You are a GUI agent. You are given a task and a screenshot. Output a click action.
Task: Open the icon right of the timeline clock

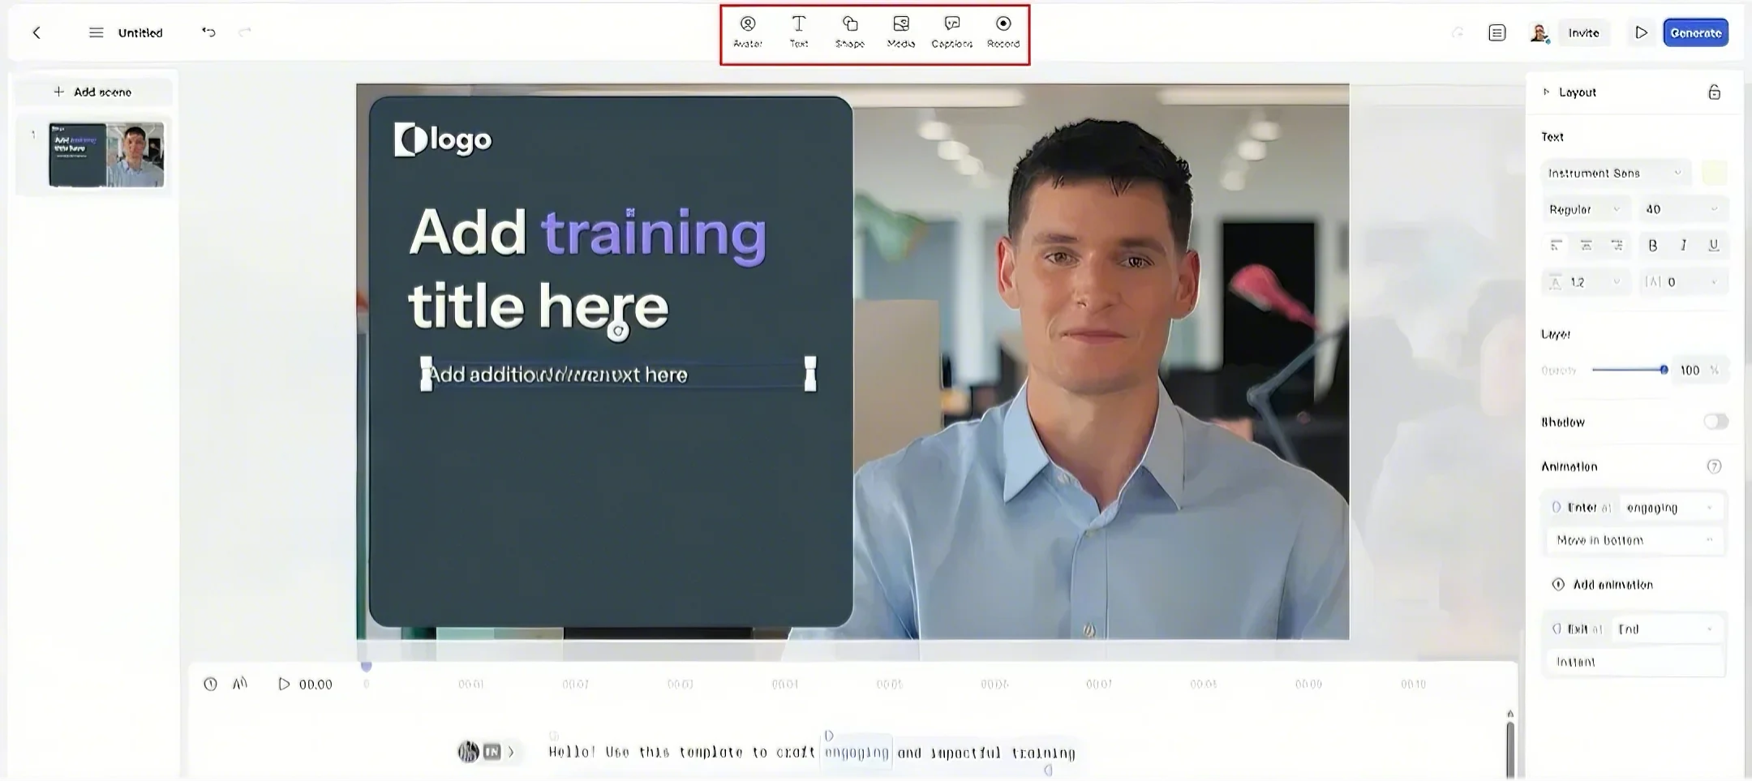pyautogui.click(x=240, y=684)
